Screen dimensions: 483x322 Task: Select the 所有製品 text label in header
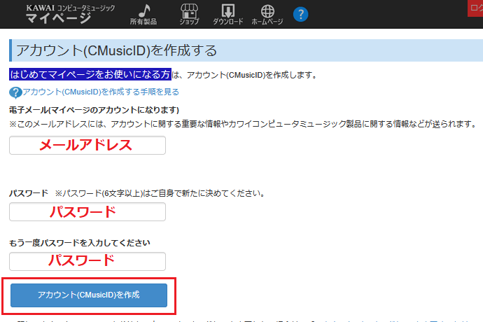(143, 22)
